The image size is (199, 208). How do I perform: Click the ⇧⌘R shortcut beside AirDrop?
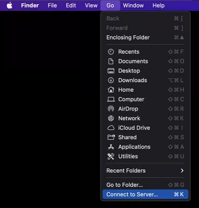(176, 109)
